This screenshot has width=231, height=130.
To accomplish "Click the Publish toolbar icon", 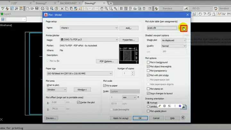I will point(52,9).
